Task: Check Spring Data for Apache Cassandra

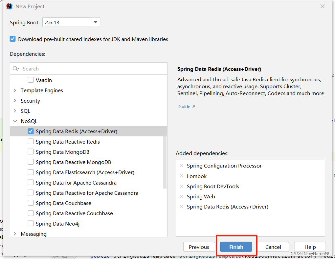Action: coord(31,182)
